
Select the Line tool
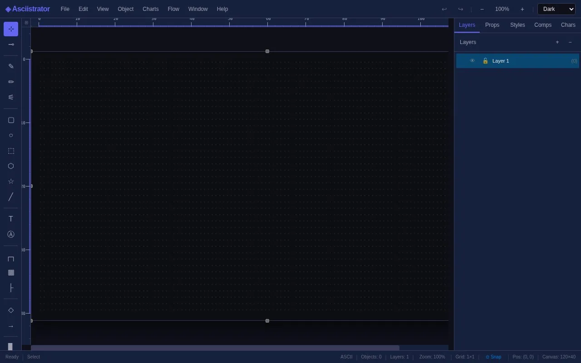click(11, 197)
